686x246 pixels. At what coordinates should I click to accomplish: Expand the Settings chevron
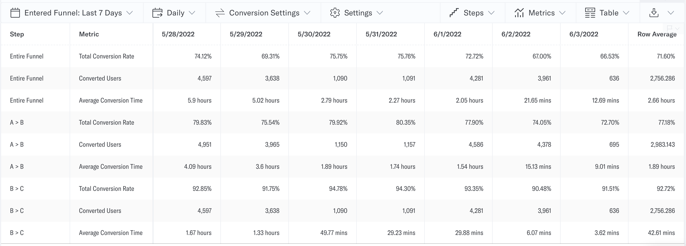point(380,13)
